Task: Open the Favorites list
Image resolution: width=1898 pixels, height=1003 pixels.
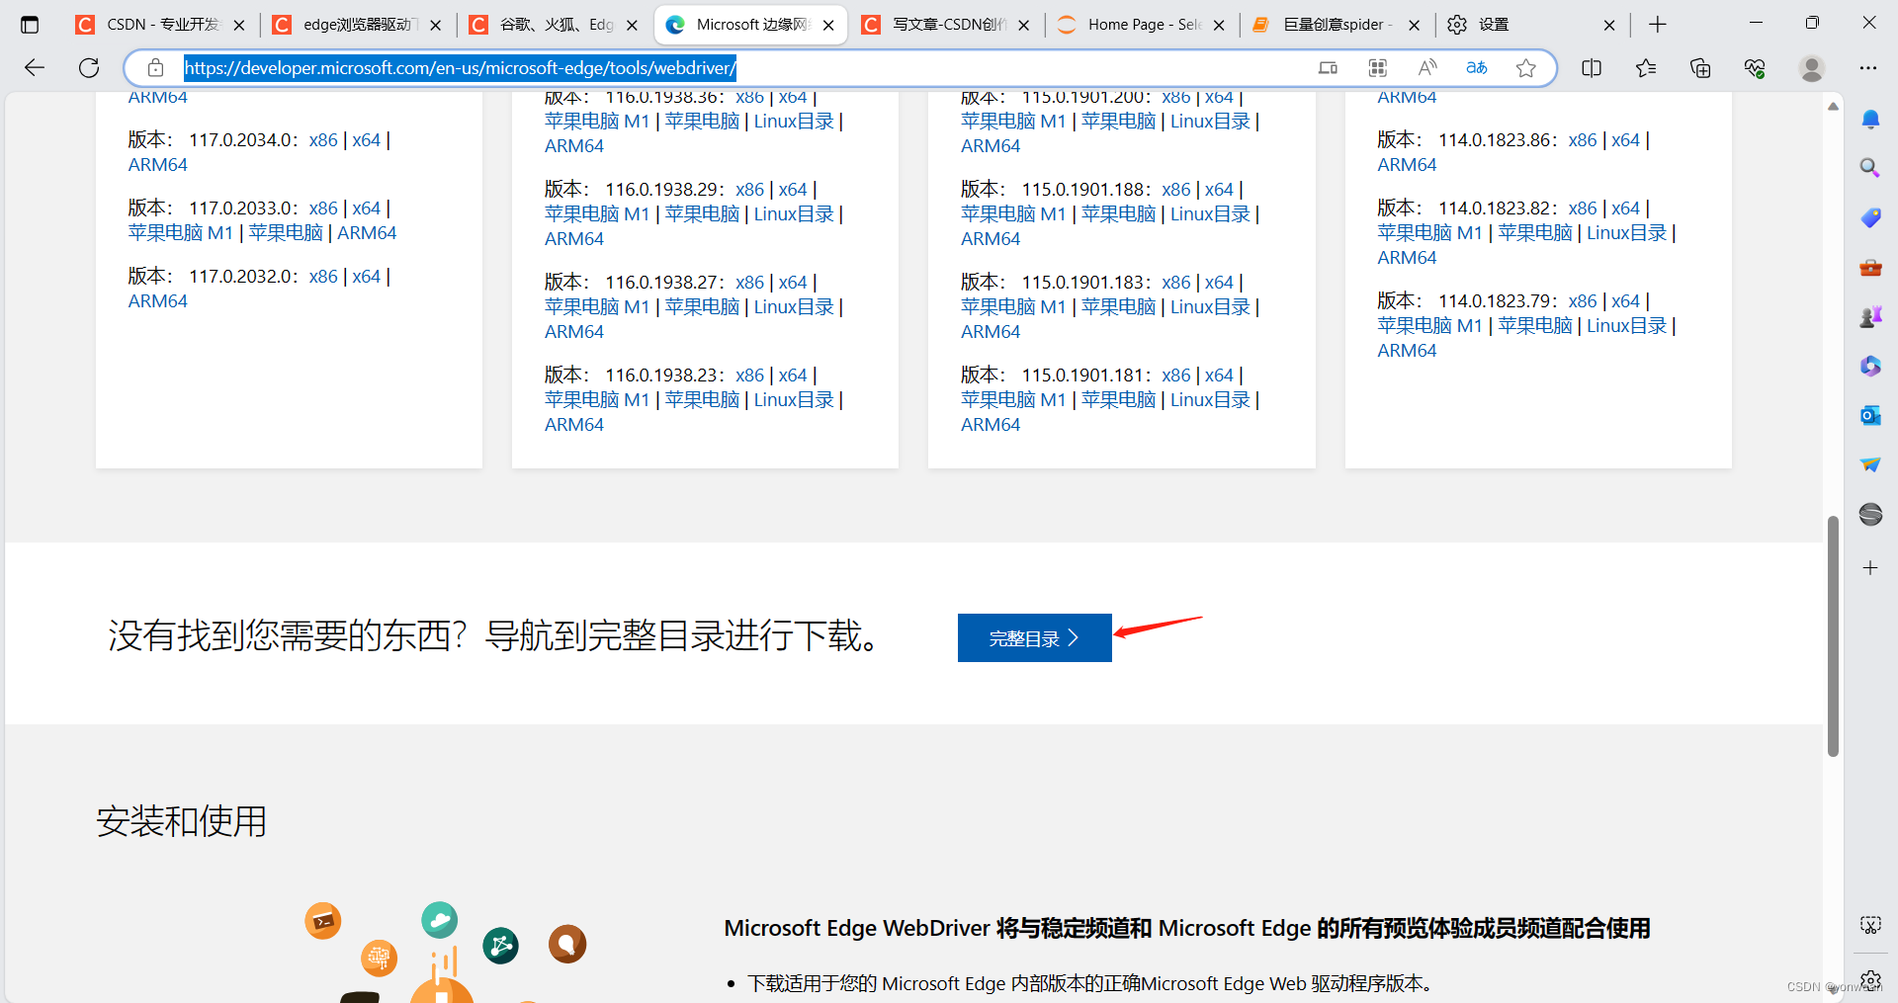Action: pyautogui.click(x=1646, y=67)
